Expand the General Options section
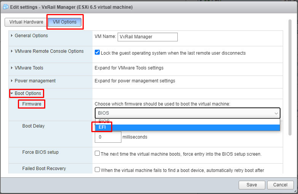The width and height of the screenshot is (298, 194). 31,36
